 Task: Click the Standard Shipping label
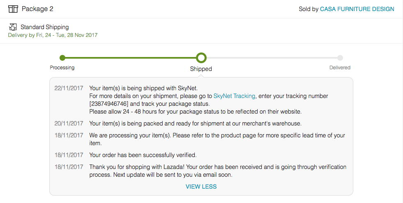pos(45,27)
